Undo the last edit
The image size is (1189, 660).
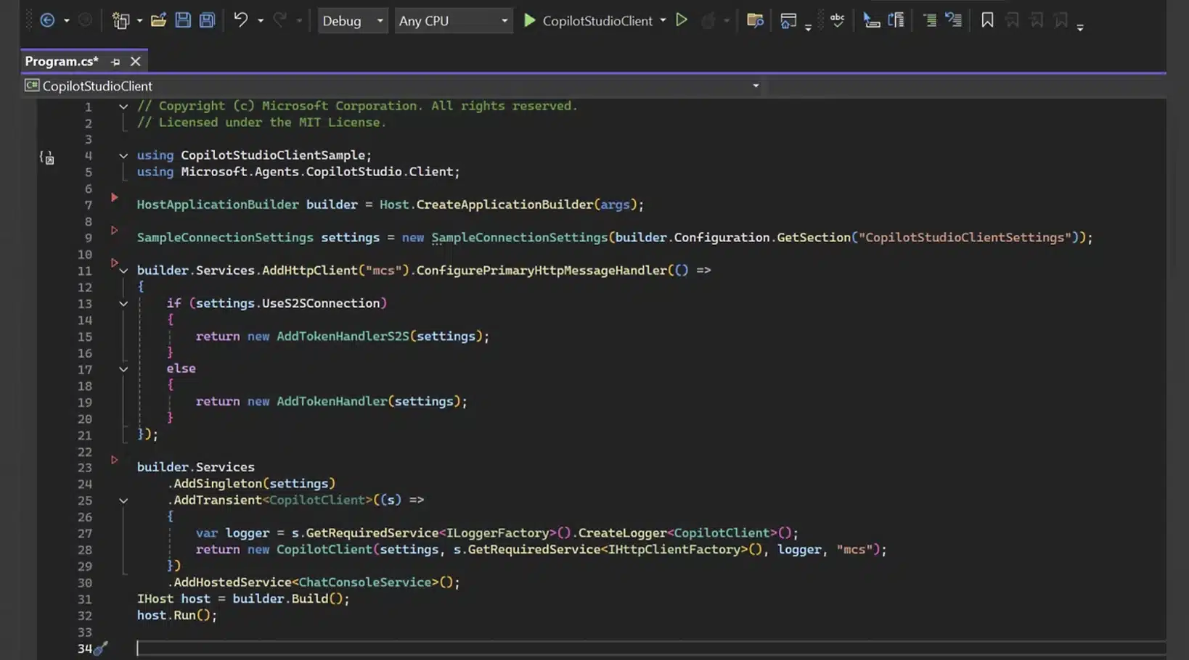pyautogui.click(x=240, y=20)
